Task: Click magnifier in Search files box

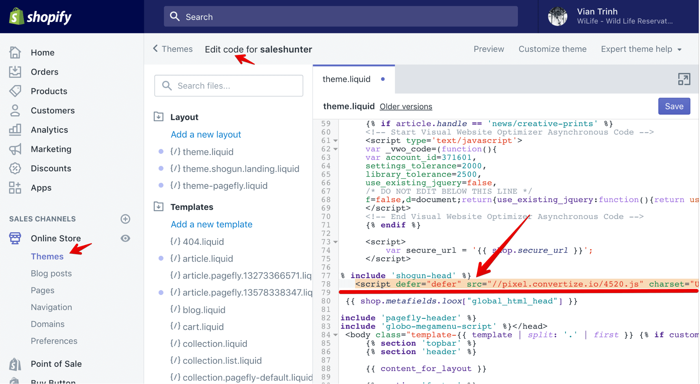Action: (x=167, y=85)
